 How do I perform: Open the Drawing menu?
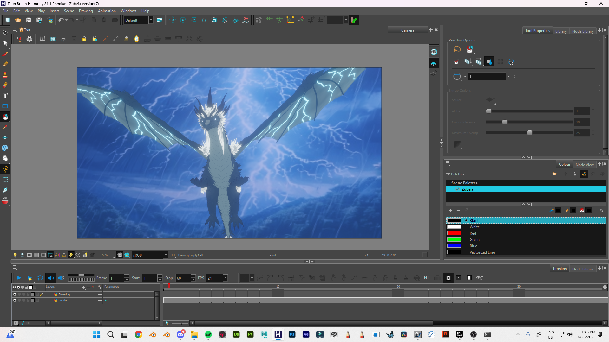pos(86,11)
